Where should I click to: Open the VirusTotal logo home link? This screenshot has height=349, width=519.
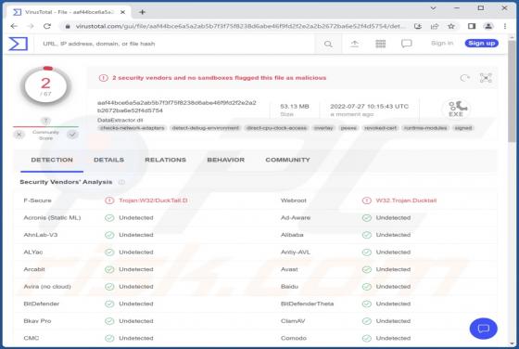click(18, 44)
